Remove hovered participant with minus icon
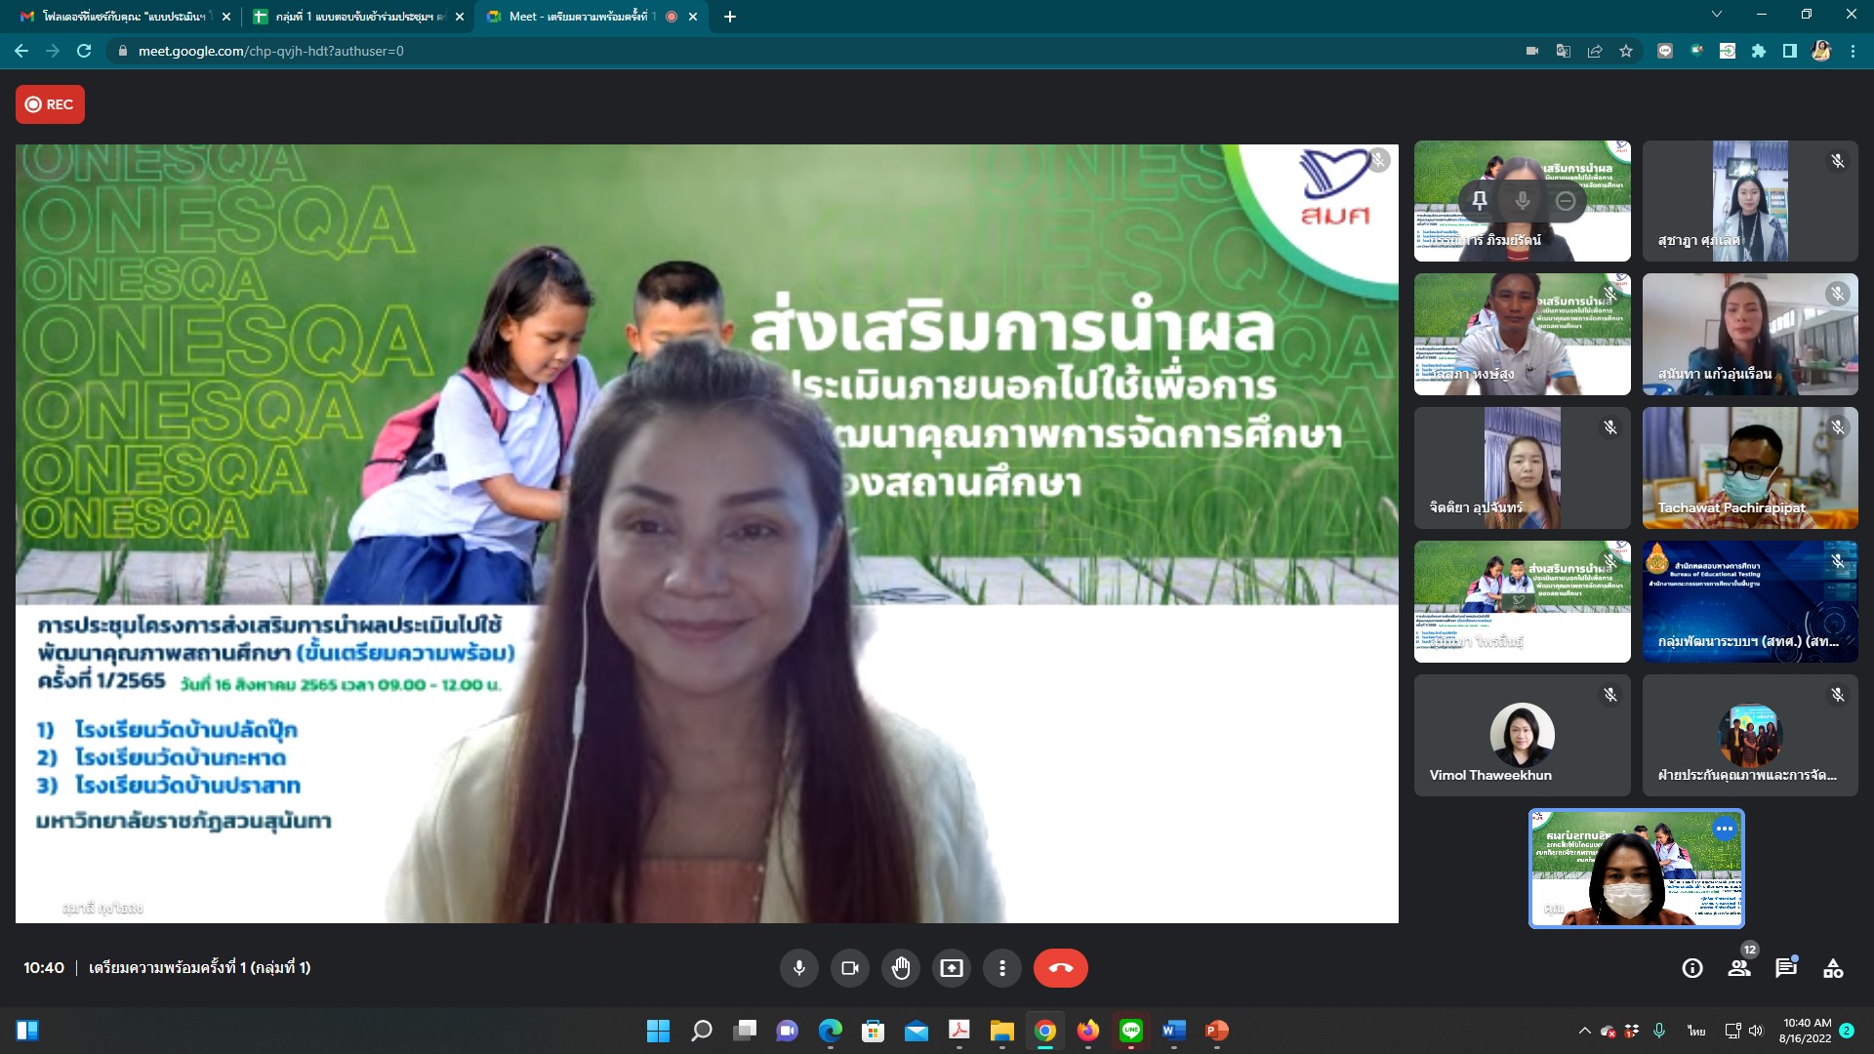 1566,201
